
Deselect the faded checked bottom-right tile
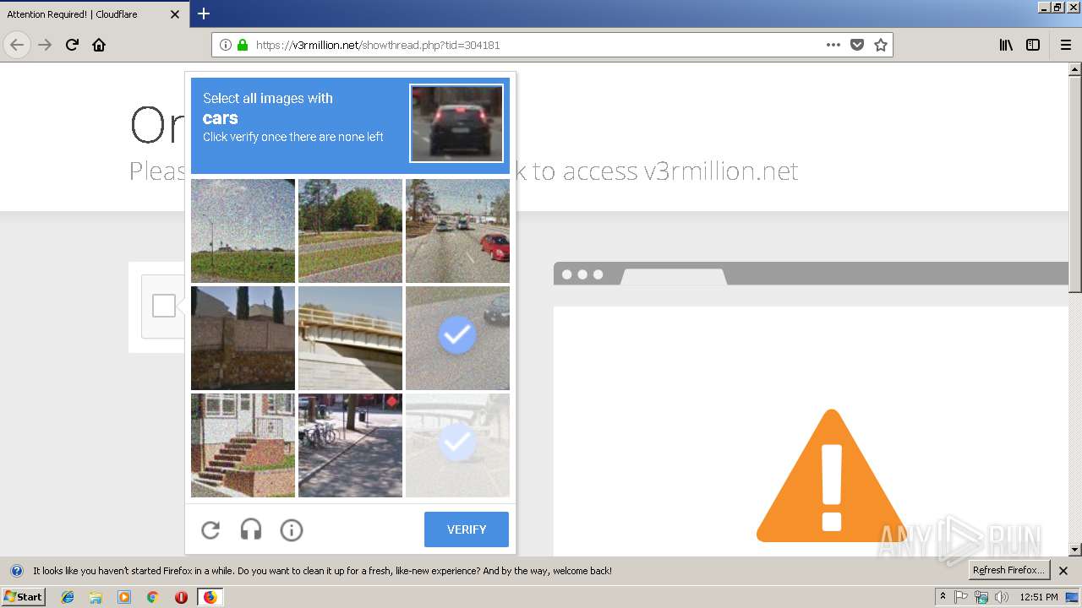click(457, 445)
